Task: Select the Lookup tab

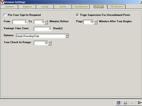Action: click(x=45, y=7)
